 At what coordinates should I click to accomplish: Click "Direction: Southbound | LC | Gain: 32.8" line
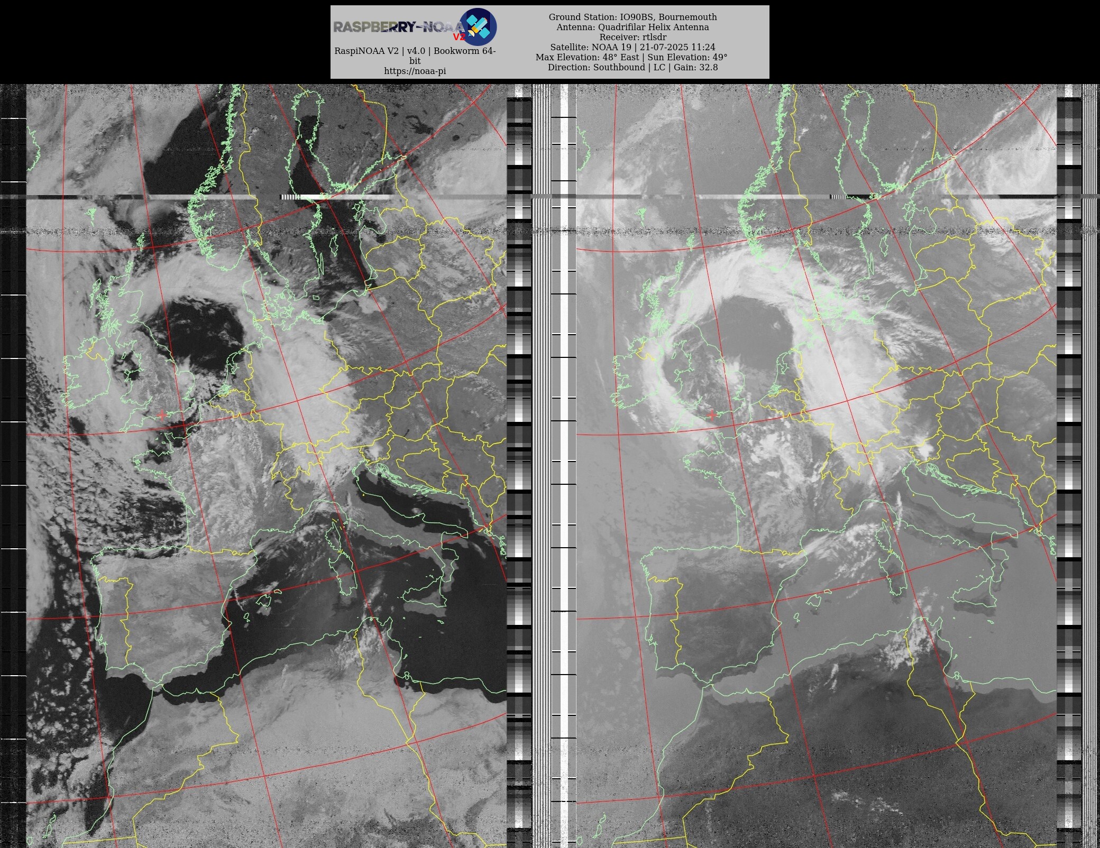pos(632,67)
